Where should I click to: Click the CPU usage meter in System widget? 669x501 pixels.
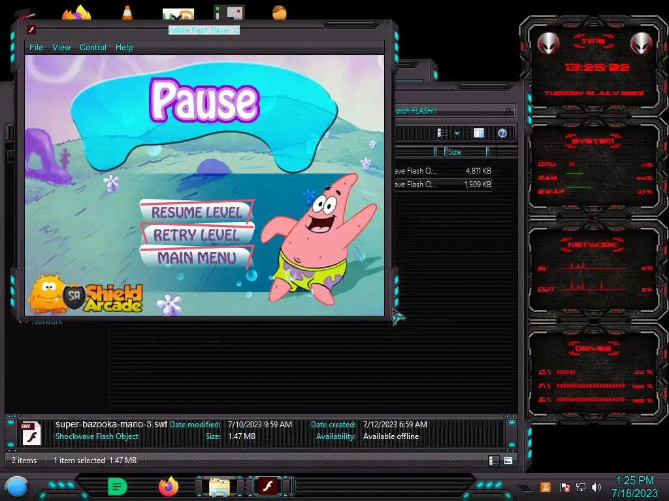[x=595, y=164]
